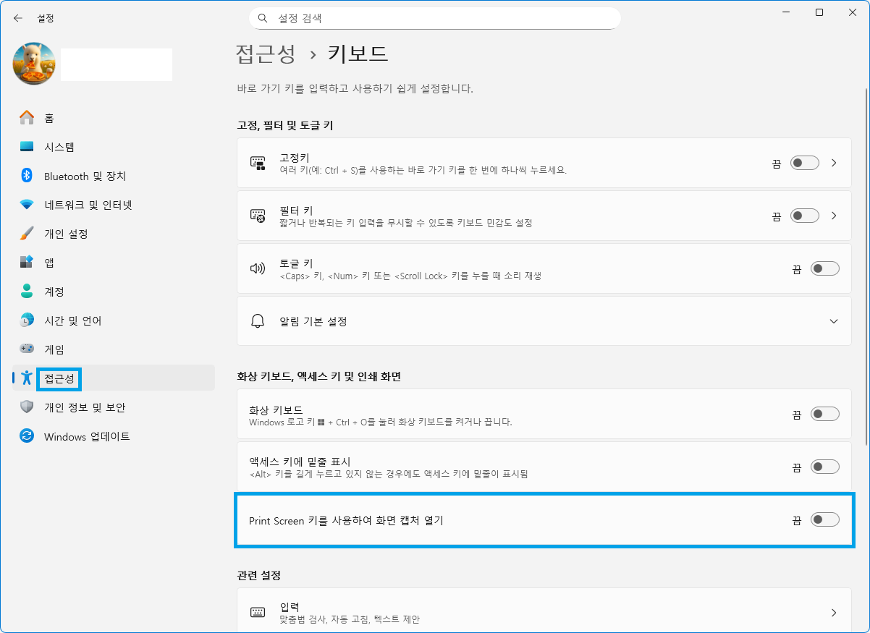Go to 홈 in sidebar
Screen dimensions: 870x633
click(114, 118)
